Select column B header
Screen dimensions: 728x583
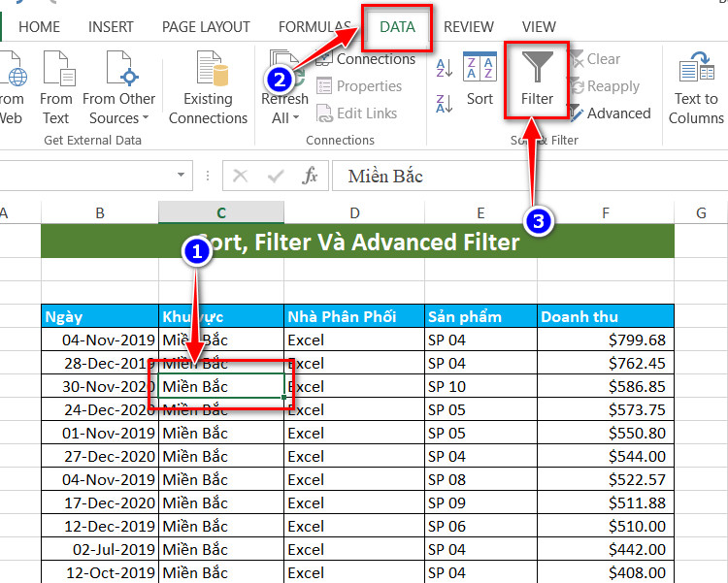pyautogui.click(x=100, y=213)
